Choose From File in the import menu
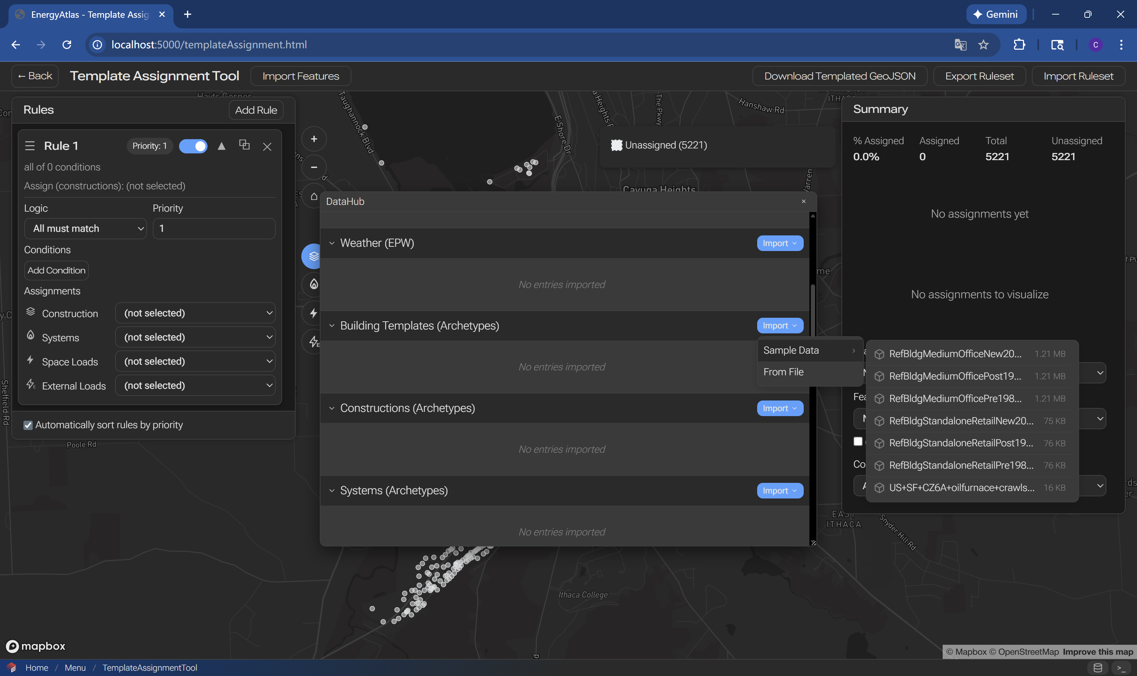Screen dimensions: 1137x676 783,372
